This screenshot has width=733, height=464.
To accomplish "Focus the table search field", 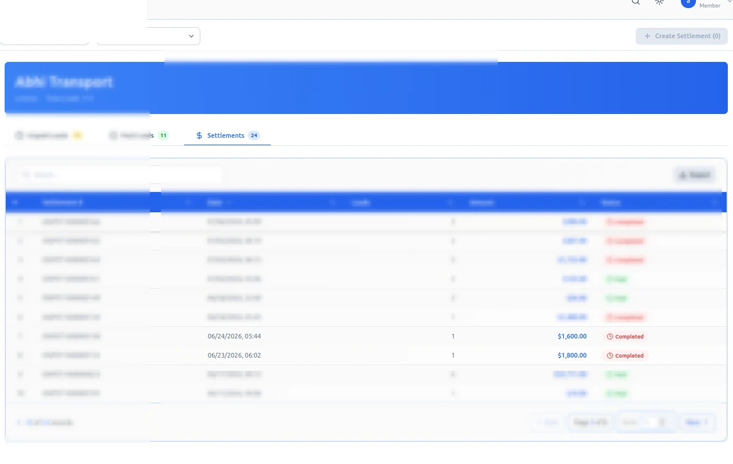I will tap(119, 175).
